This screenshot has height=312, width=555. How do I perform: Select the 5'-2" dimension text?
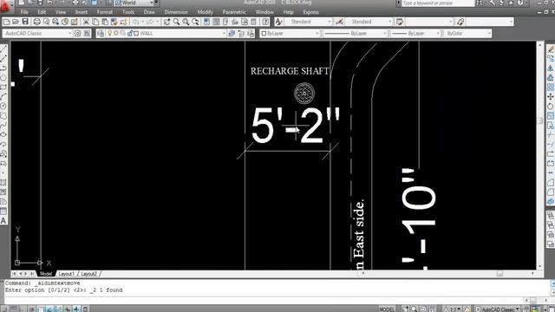296,125
